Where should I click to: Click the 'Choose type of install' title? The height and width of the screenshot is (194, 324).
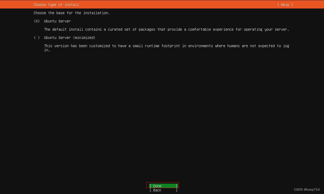(x=56, y=5)
